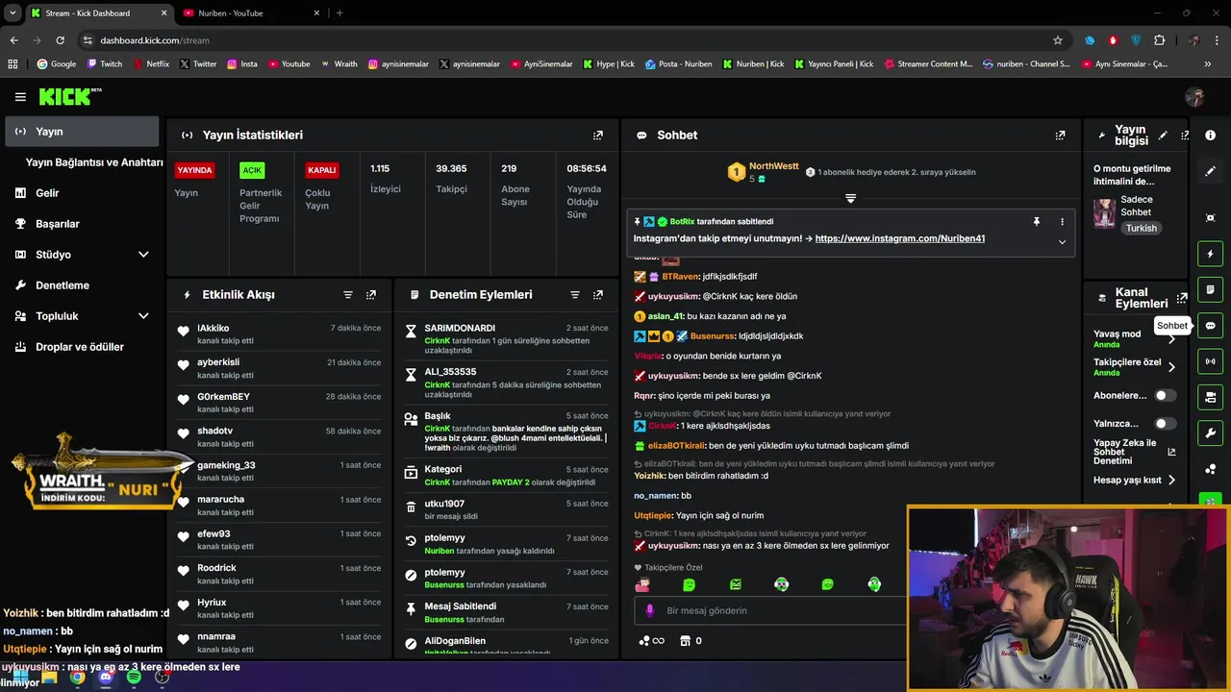This screenshot has height=692, width=1231.
Task: Switch to the Nuriben - YouTube tab
Action: (x=250, y=13)
